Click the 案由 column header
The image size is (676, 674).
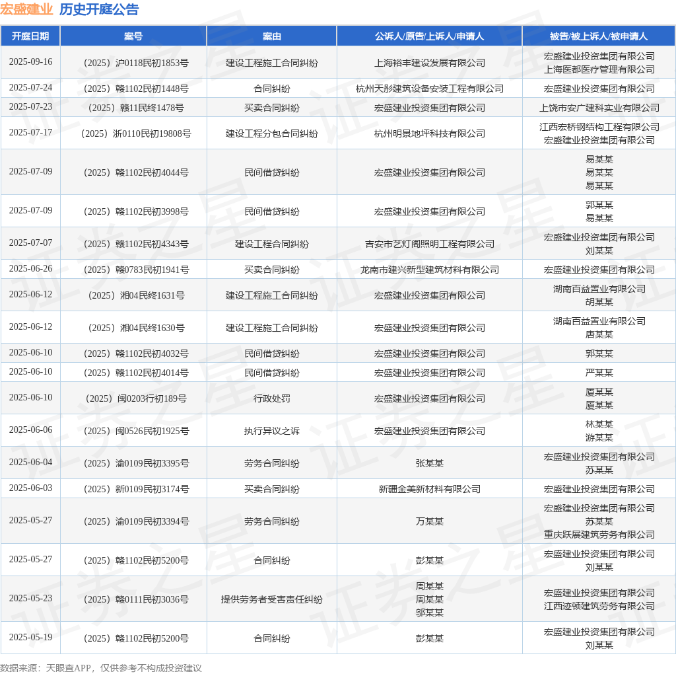[x=271, y=36]
